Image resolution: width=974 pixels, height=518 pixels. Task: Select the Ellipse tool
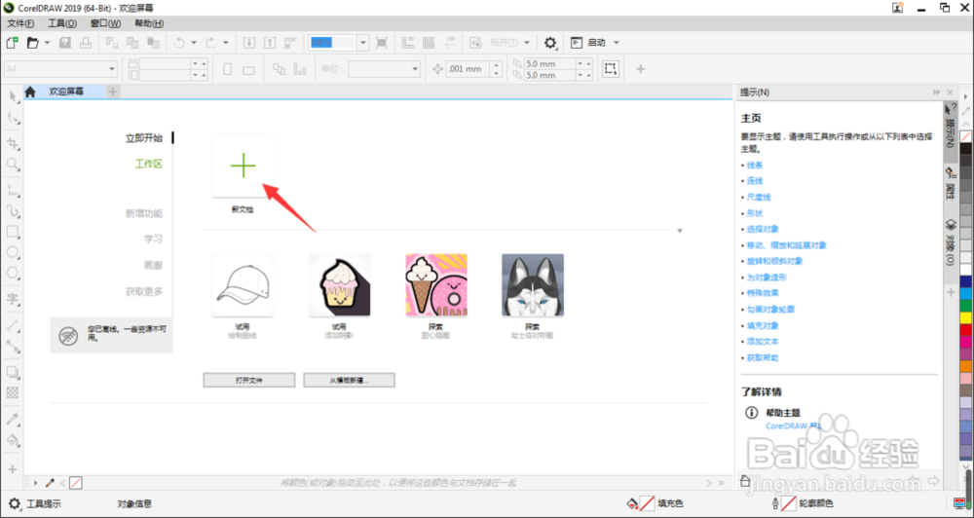point(13,253)
